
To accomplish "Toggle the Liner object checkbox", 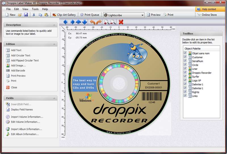I will point(185,68).
